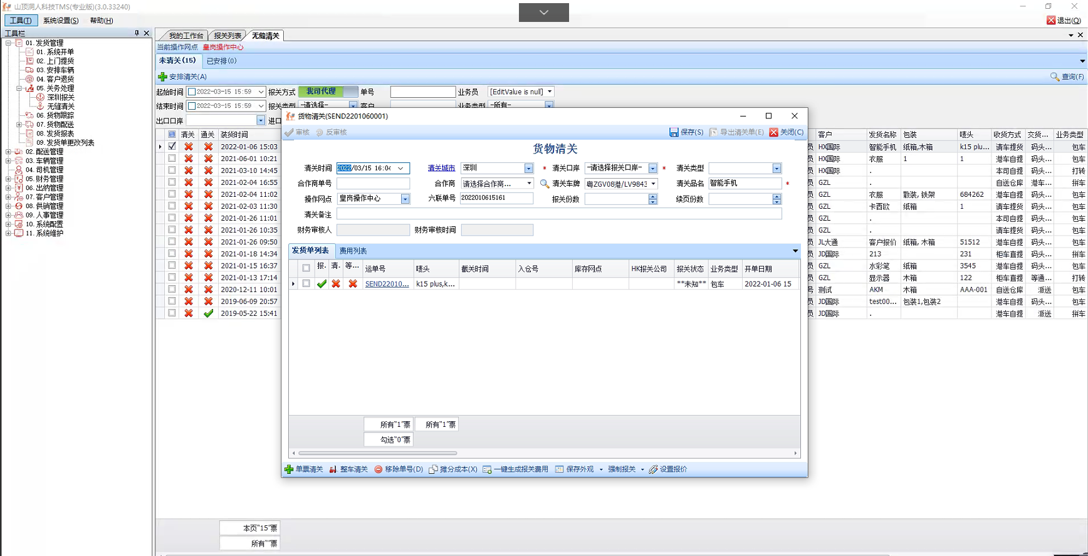Check the SEND22010 row checkbox in dialog
Image resolution: width=1088 pixels, height=556 pixels.
pos(306,284)
